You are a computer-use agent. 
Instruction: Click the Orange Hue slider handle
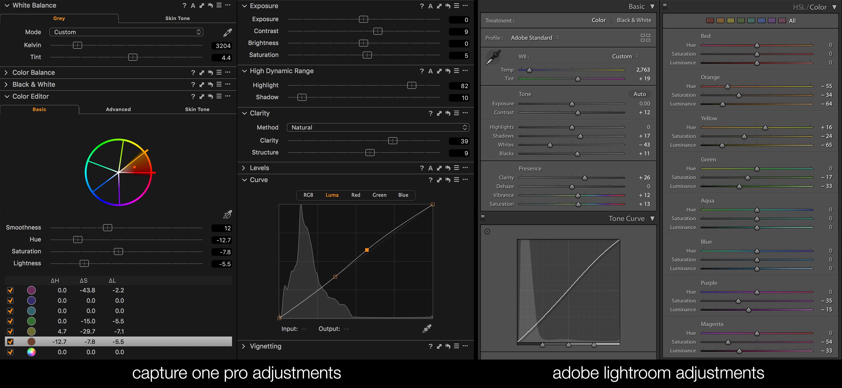pos(728,86)
